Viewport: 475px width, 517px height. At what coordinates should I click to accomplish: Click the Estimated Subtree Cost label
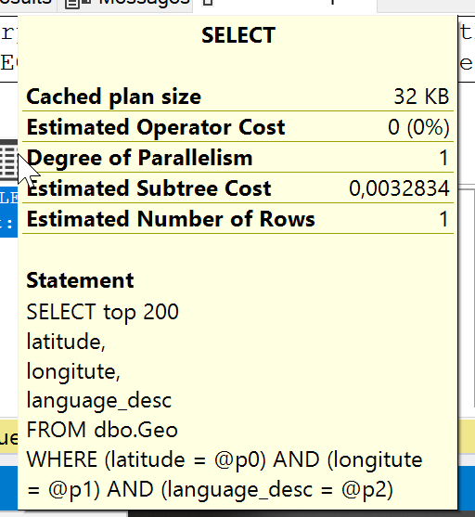tap(148, 188)
